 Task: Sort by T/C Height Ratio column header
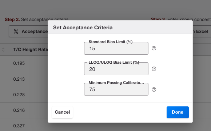[x=31, y=50]
